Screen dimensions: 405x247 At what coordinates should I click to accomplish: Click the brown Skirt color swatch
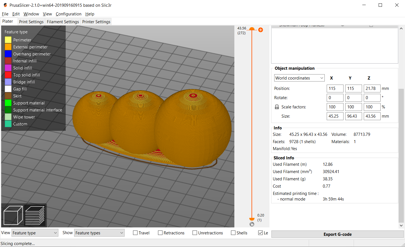point(8,96)
